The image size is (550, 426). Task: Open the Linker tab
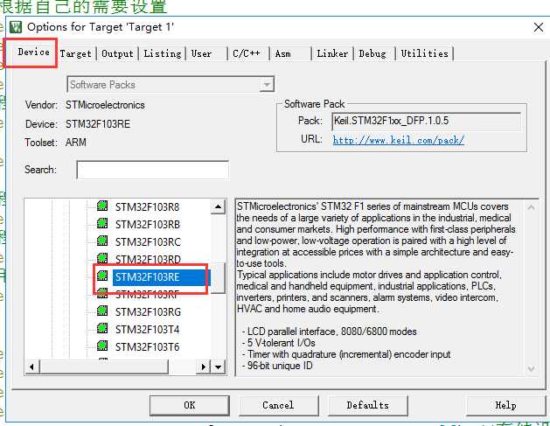(332, 53)
